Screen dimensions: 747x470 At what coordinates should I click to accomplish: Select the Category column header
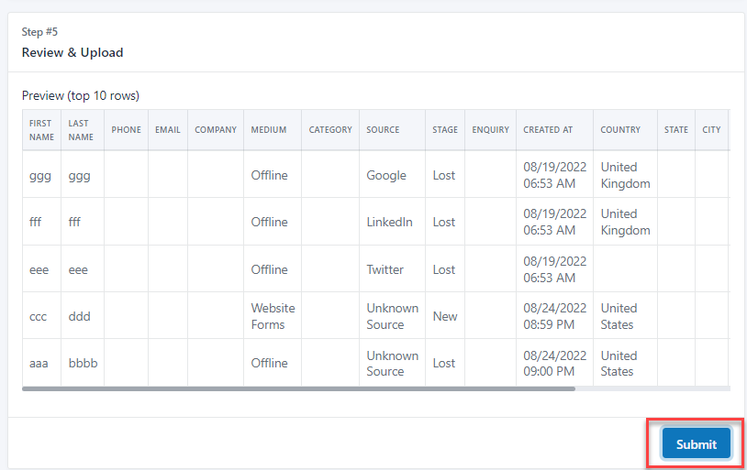coord(330,130)
